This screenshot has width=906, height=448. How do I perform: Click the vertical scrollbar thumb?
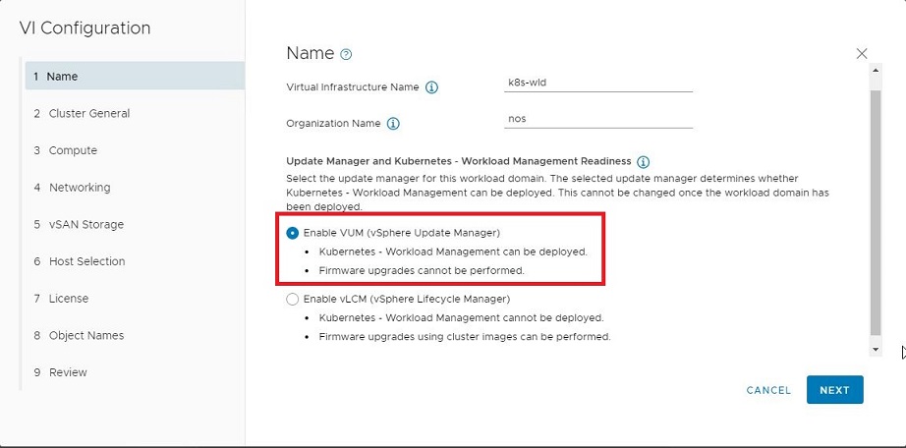point(876,213)
